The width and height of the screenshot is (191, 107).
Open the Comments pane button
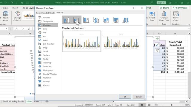pyautogui.click(x=180, y=8)
